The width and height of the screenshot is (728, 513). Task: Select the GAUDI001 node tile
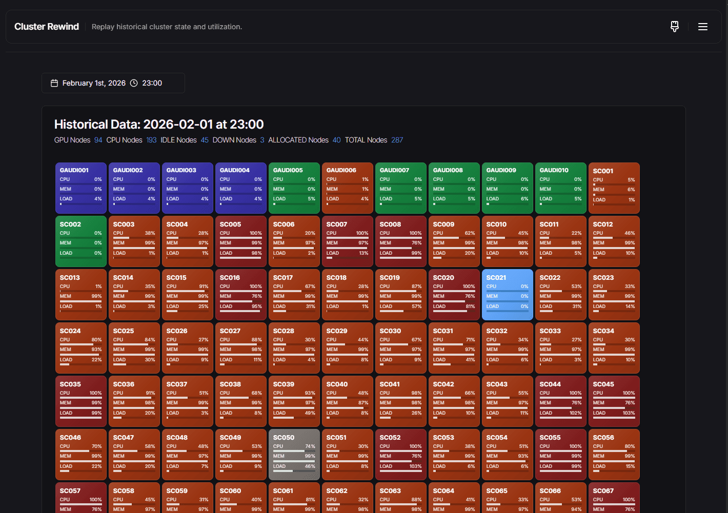click(x=81, y=188)
